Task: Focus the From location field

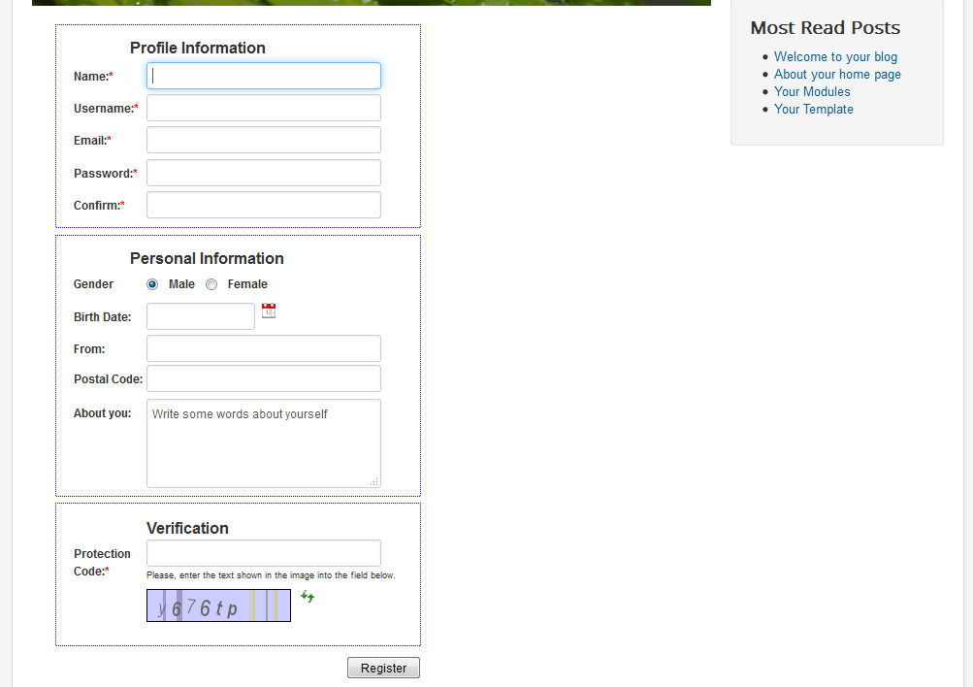Action: pyautogui.click(x=264, y=348)
